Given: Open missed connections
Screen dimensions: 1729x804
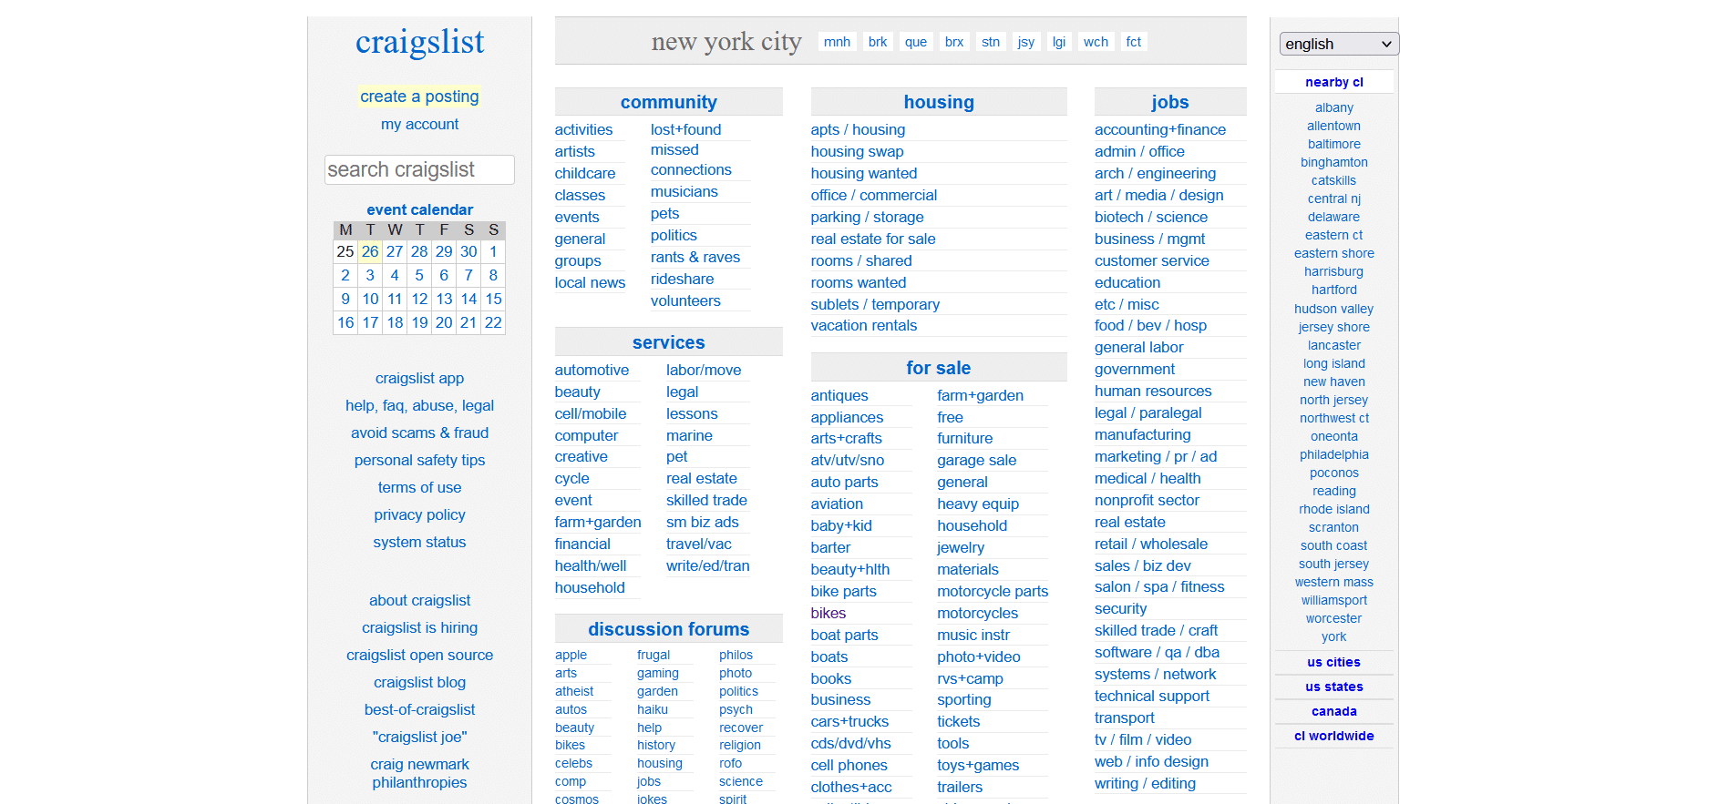Looking at the screenshot, I should (x=691, y=159).
